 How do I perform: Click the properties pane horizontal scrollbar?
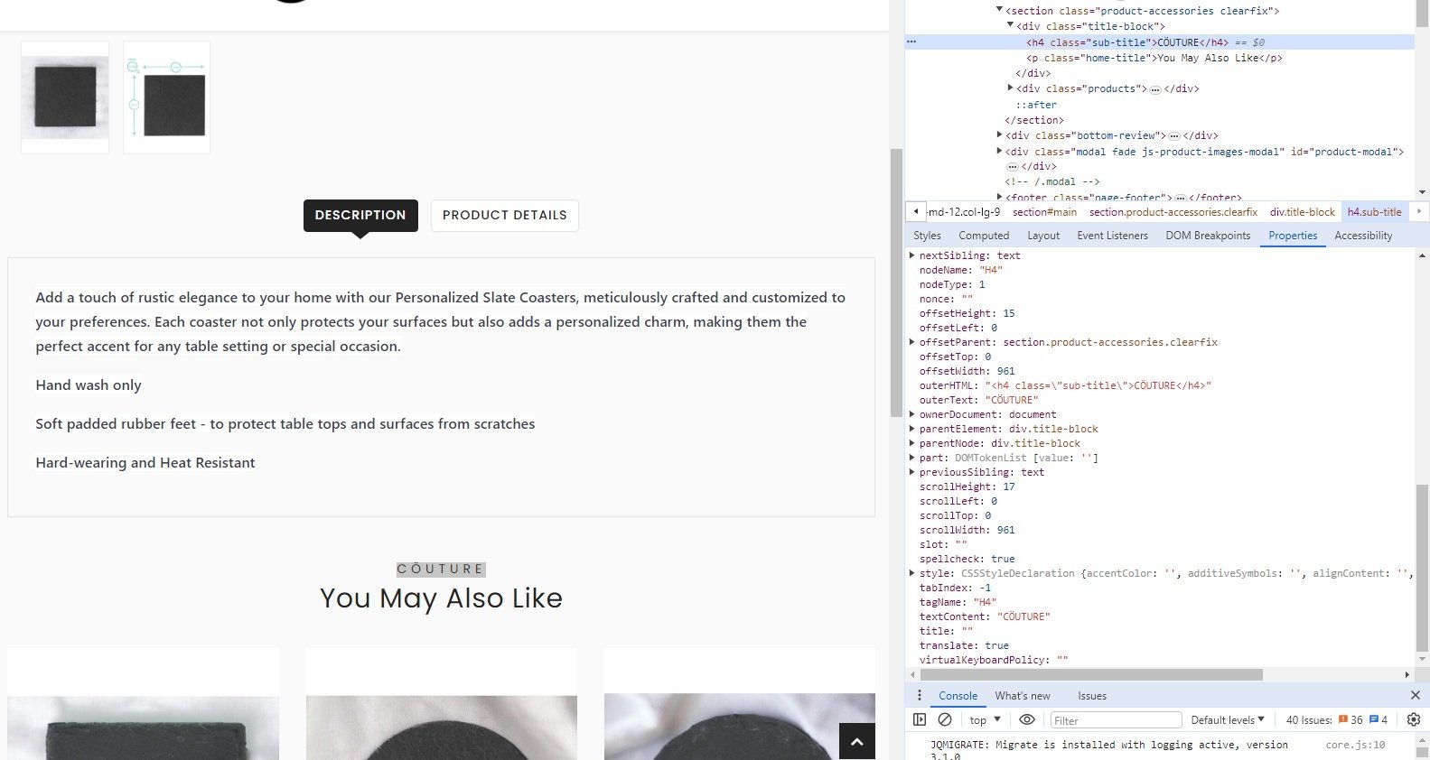tap(1090, 674)
